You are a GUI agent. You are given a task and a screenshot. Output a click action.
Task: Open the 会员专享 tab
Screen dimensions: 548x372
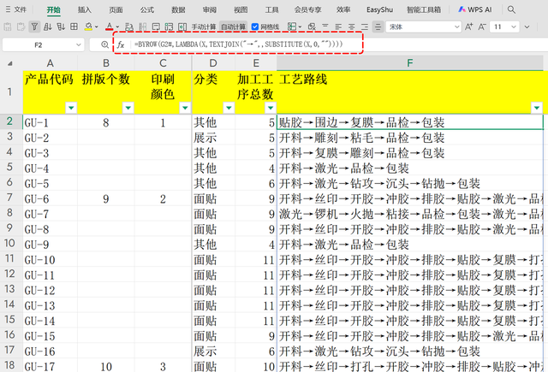tap(307, 9)
